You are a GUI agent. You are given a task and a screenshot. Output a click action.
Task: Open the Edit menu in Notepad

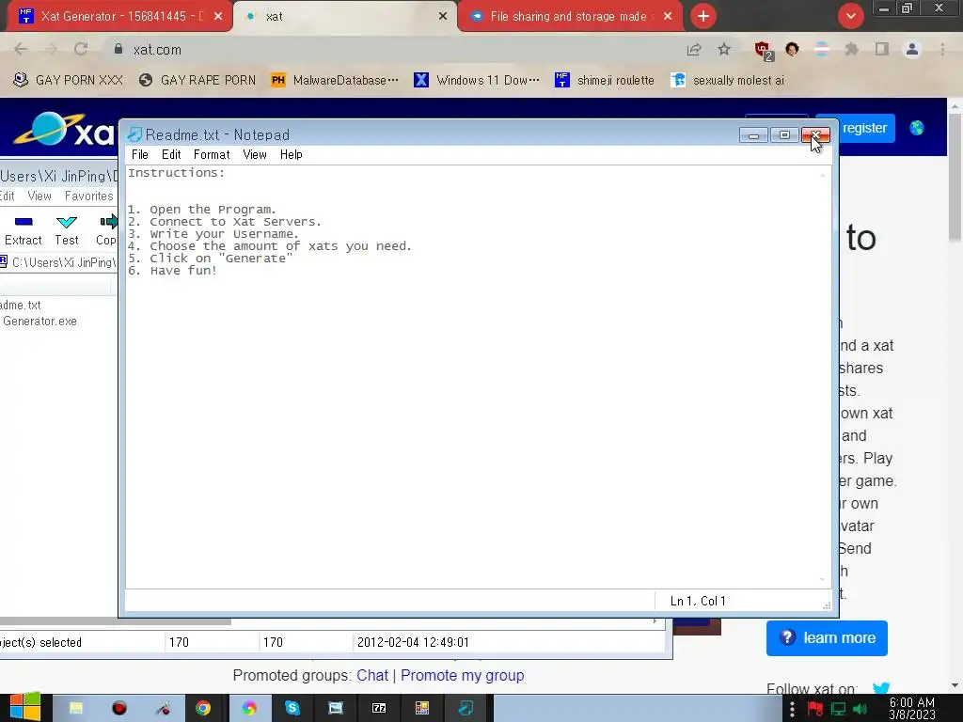click(x=171, y=155)
